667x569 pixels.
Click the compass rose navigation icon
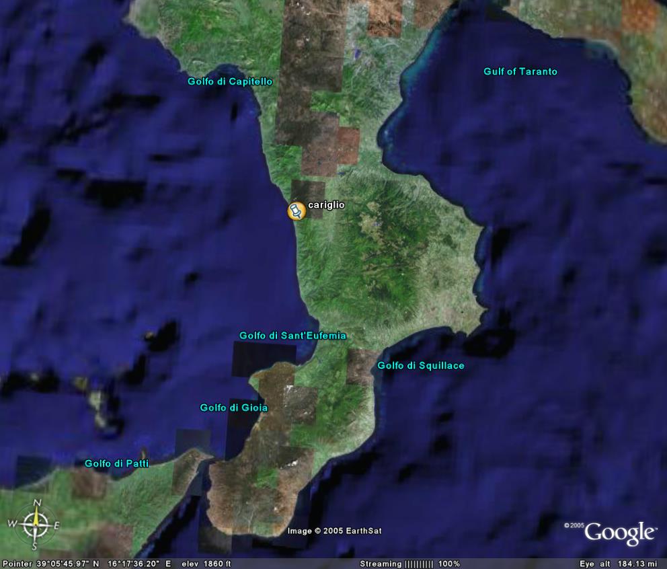36,525
